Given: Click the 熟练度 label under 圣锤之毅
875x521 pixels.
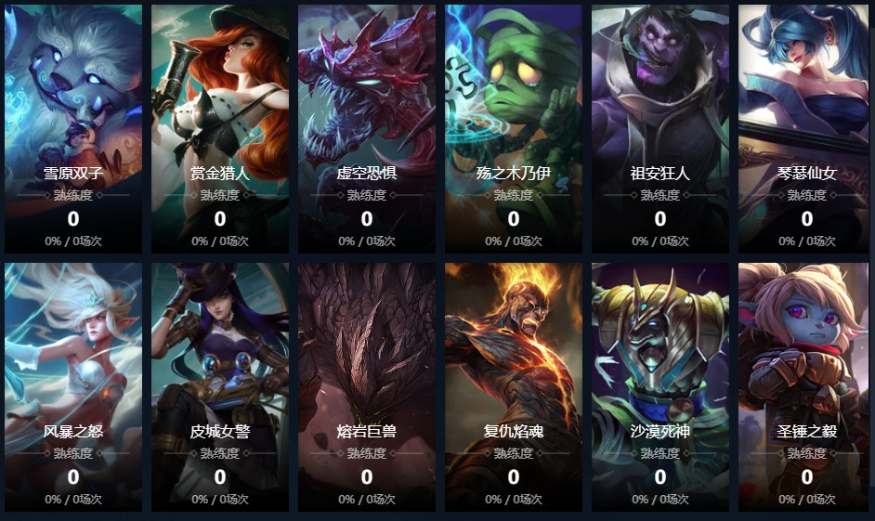Looking at the screenshot, I should tap(807, 453).
